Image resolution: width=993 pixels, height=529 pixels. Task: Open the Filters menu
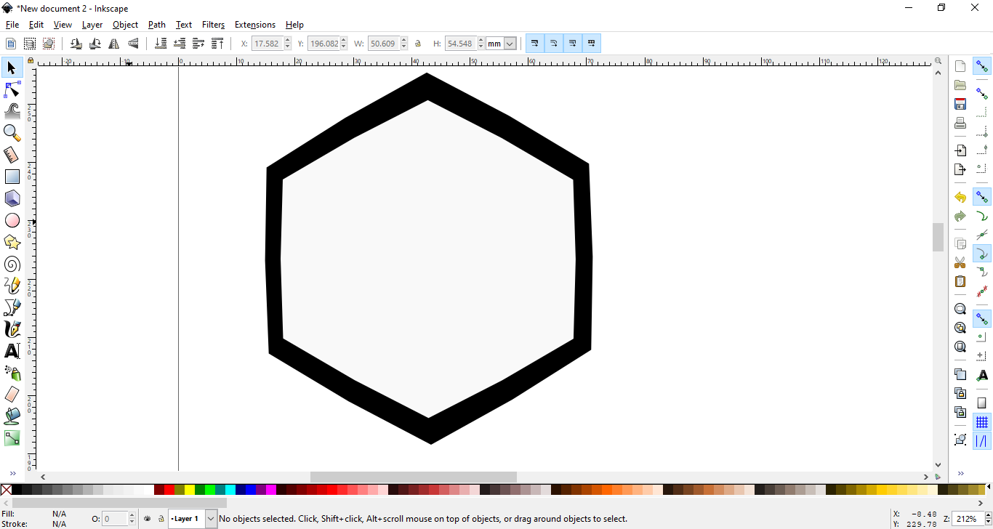[x=213, y=24]
